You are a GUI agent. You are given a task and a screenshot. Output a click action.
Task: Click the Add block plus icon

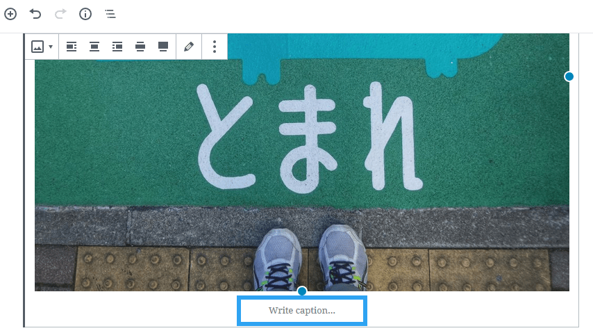point(10,14)
